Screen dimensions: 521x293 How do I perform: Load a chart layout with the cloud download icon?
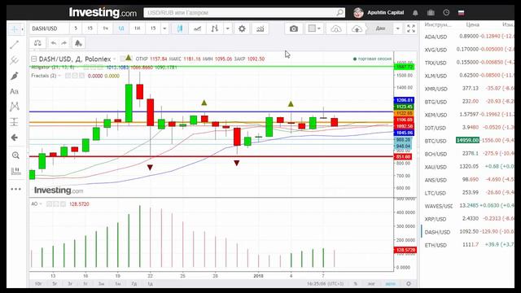(336, 28)
